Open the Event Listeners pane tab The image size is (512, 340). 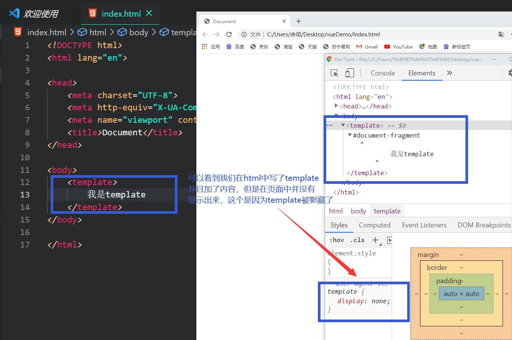click(424, 225)
